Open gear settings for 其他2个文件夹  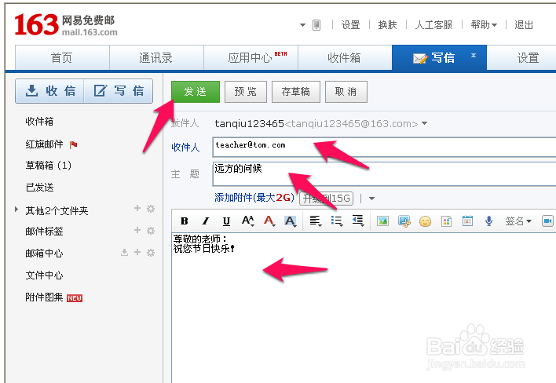tap(151, 209)
